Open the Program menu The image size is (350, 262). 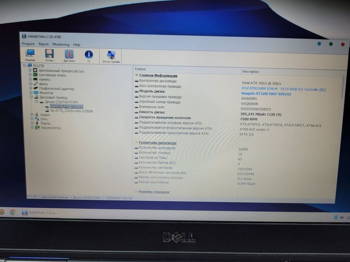[x=28, y=44]
